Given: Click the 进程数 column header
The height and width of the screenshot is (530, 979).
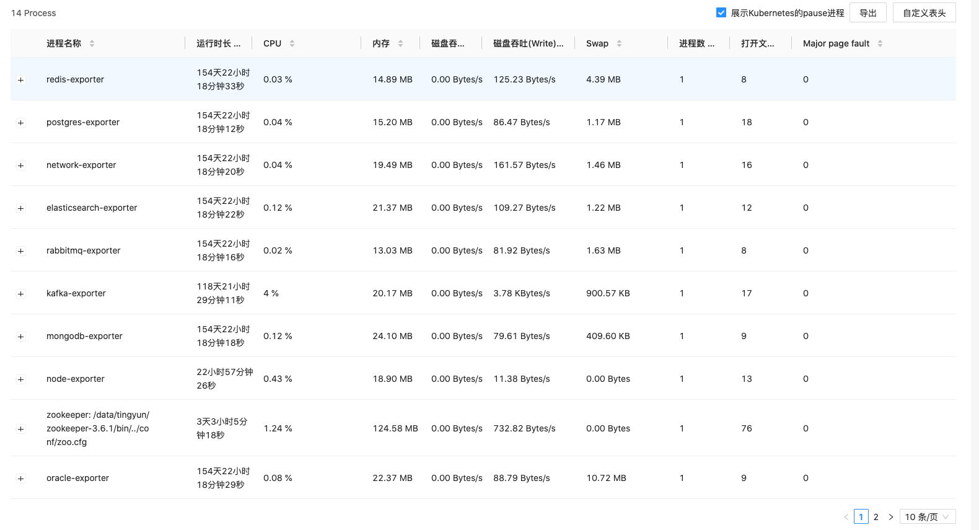Looking at the screenshot, I should pyautogui.click(x=696, y=43).
